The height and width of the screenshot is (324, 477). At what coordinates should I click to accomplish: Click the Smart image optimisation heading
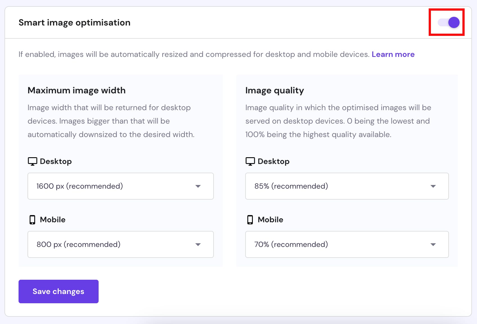tap(74, 23)
